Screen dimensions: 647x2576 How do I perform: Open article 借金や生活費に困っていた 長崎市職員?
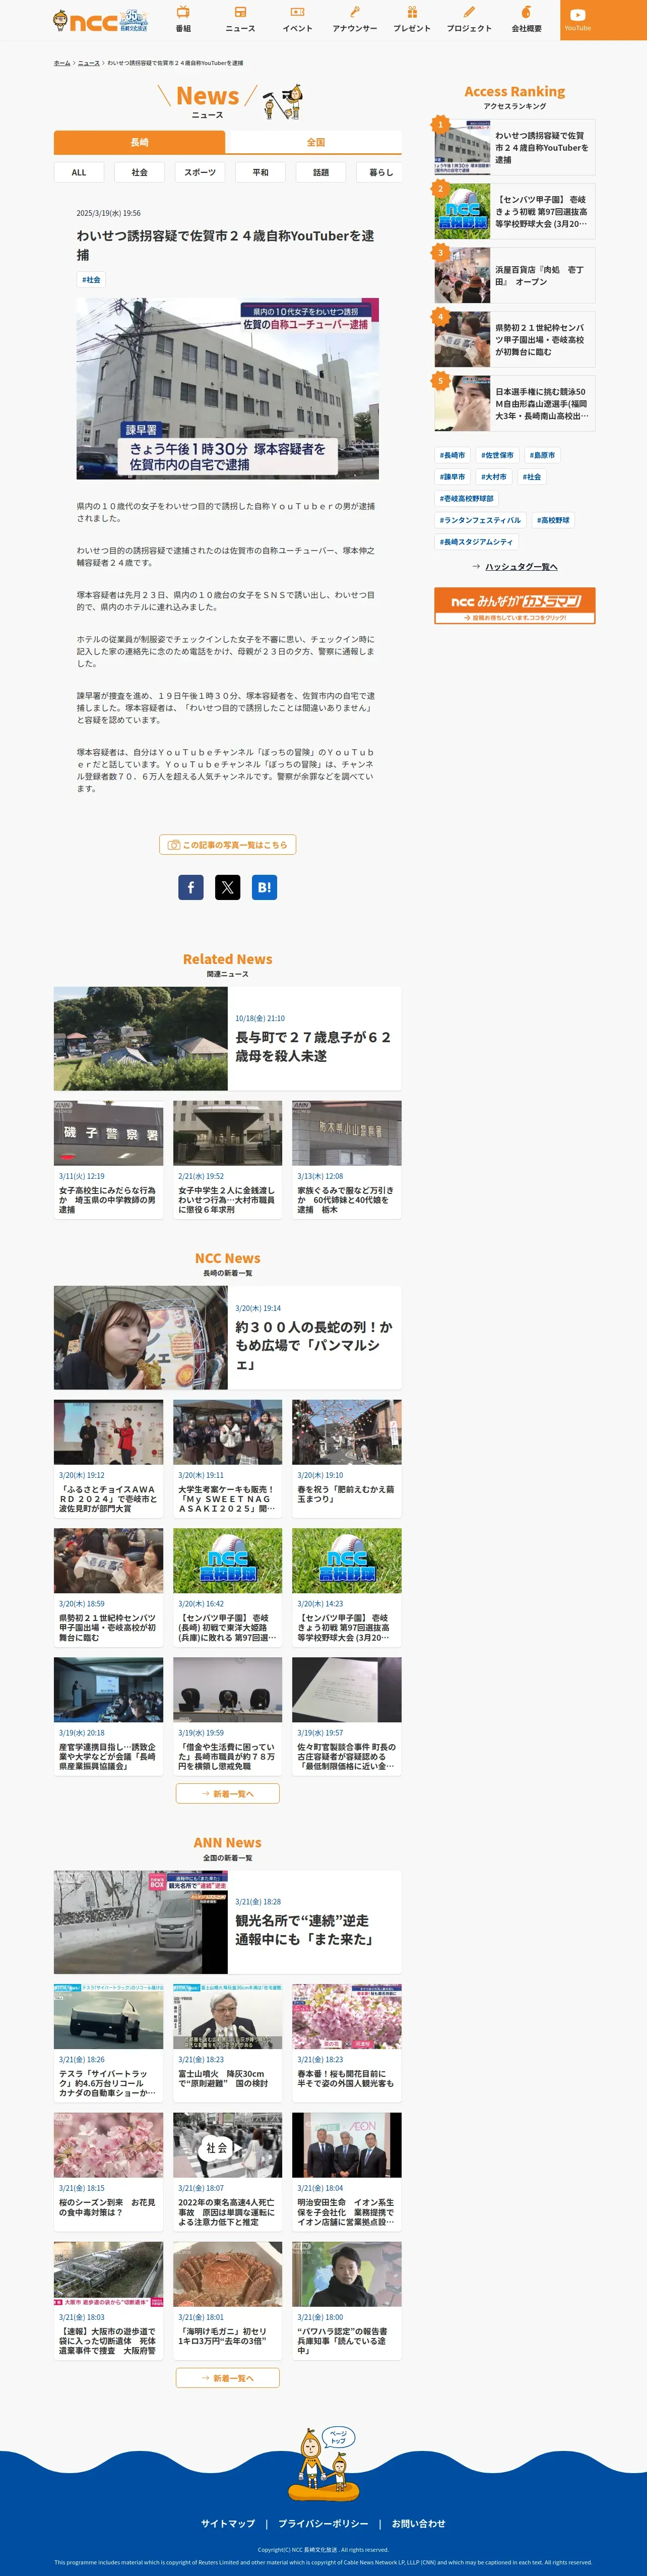228,1716
